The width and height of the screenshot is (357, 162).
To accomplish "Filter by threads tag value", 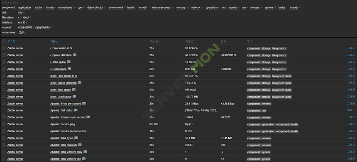I will click(x=294, y=7).
